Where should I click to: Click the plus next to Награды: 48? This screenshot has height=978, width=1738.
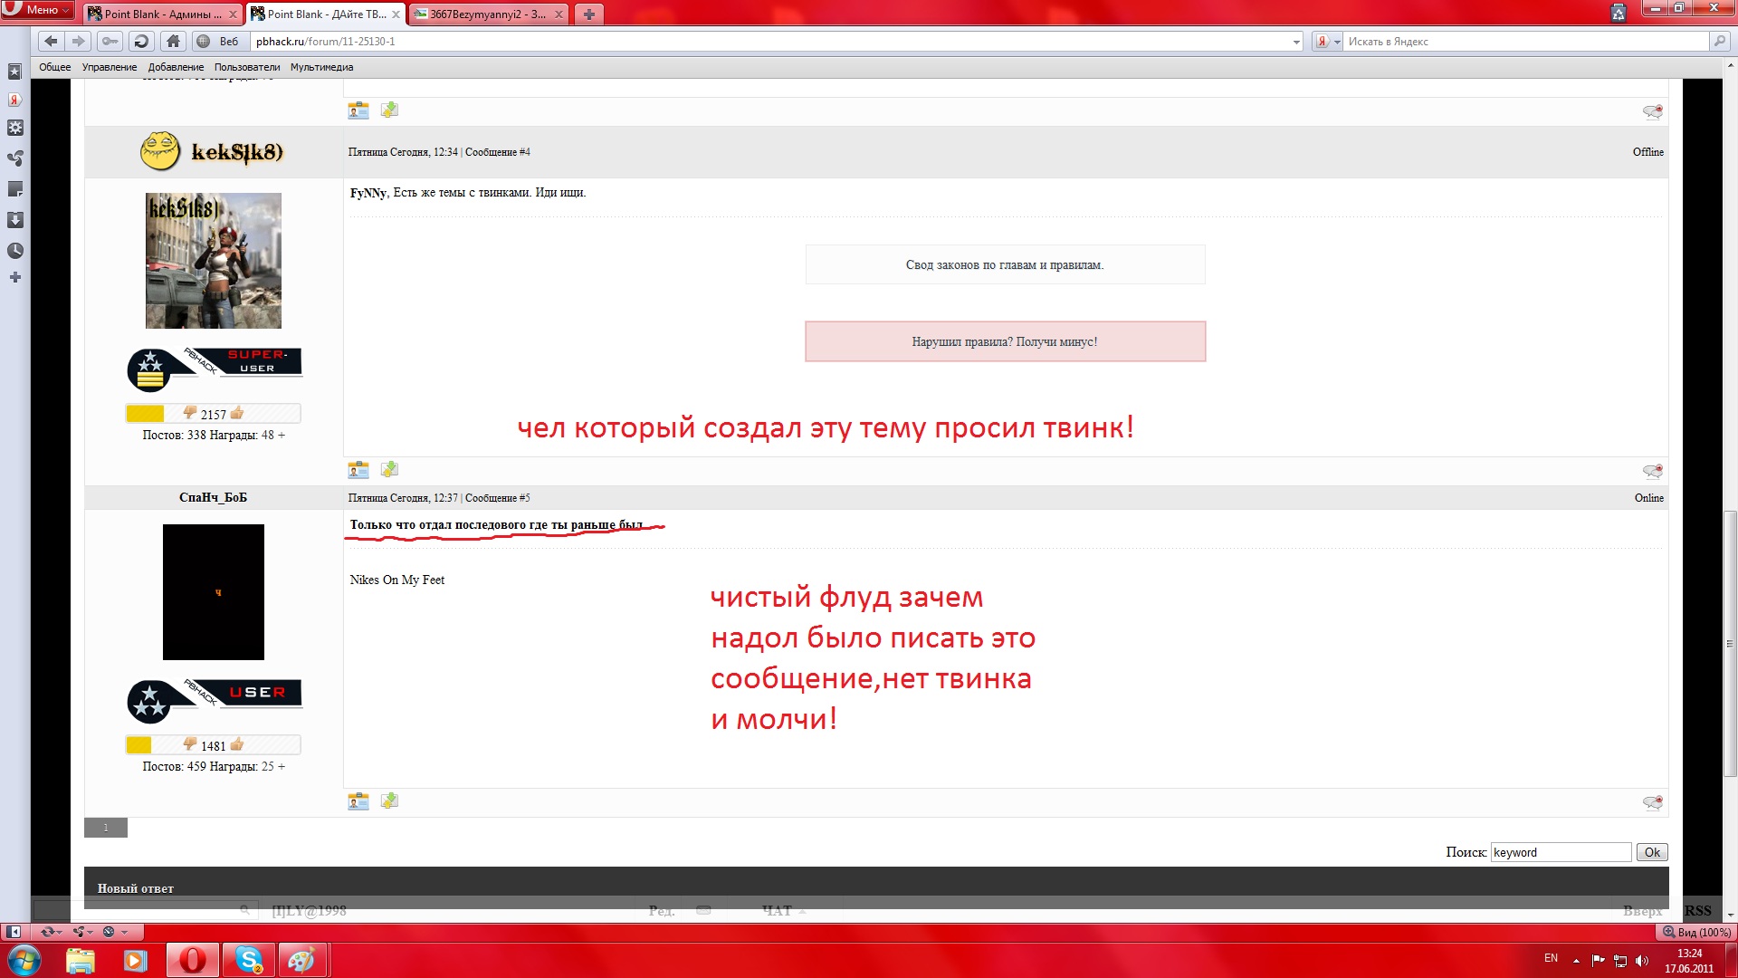point(282,435)
